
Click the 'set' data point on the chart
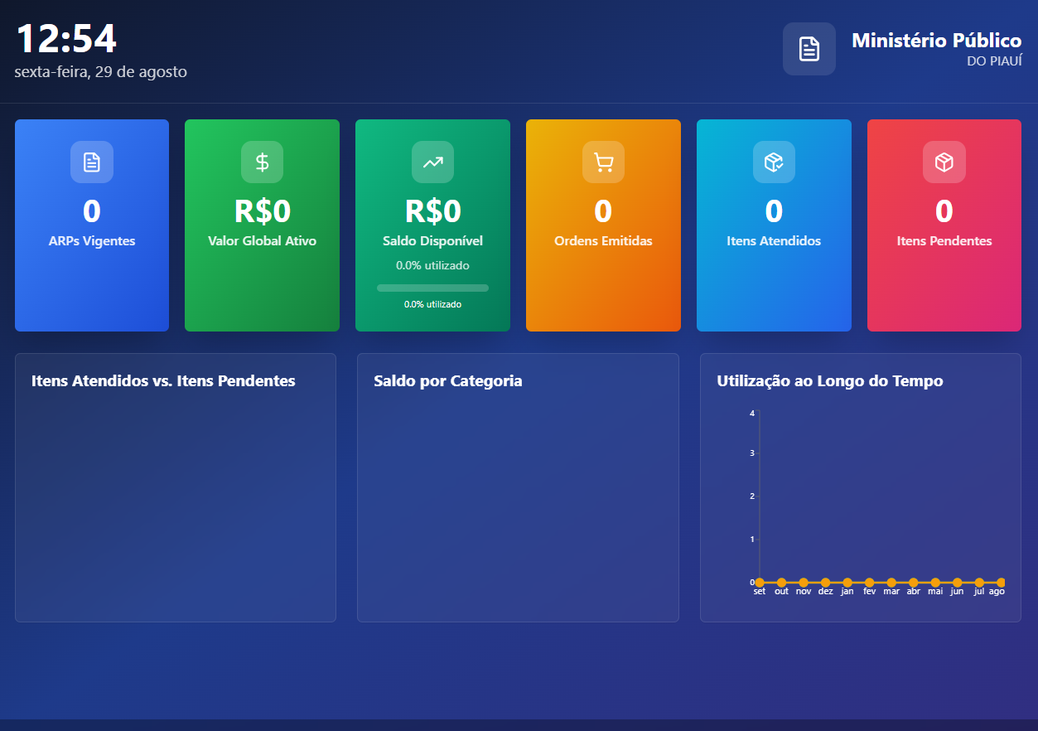click(x=760, y=583)
